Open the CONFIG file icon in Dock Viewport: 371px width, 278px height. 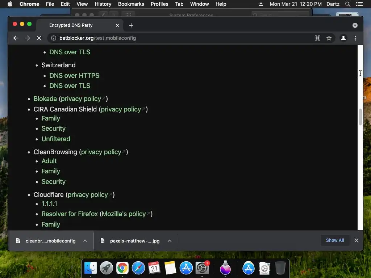pyautogui.click(x=264, y=268)
